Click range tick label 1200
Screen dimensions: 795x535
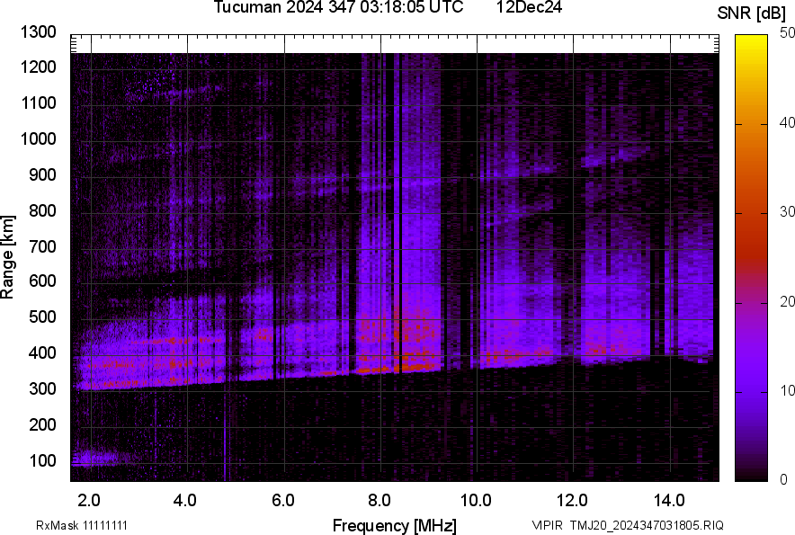[x=38, y=67]
